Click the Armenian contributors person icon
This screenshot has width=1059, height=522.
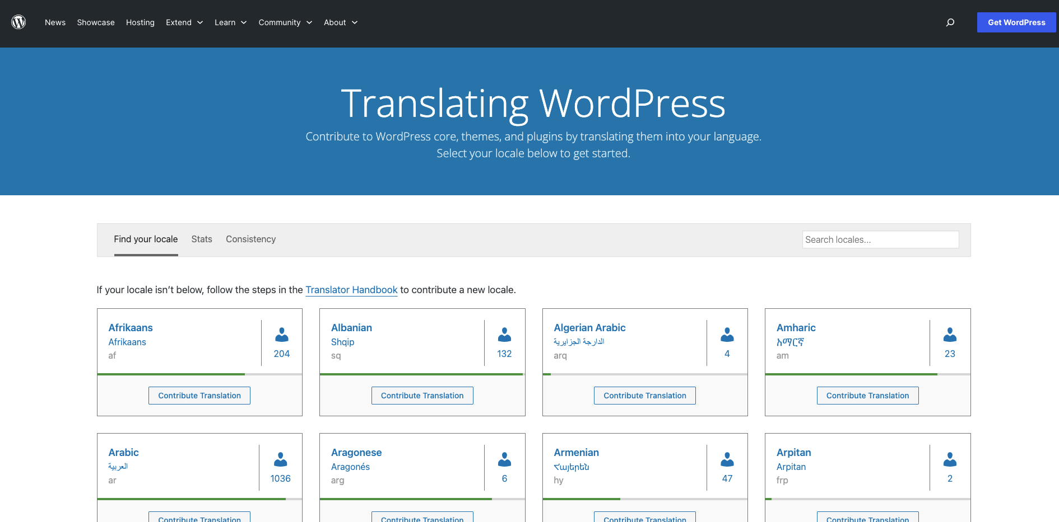click(727, 459)
